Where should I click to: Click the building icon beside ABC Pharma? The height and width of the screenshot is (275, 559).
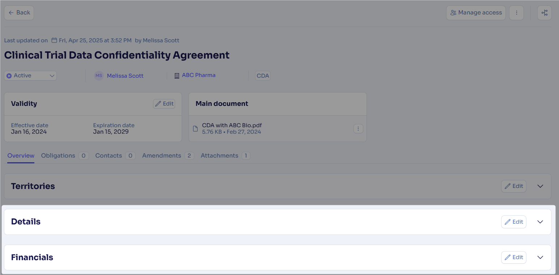177,76
